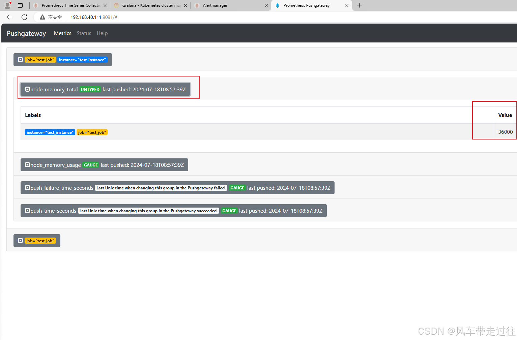Close the Prometheus Time Series tab
Screen dimensions: 517x340
[105, 5]
